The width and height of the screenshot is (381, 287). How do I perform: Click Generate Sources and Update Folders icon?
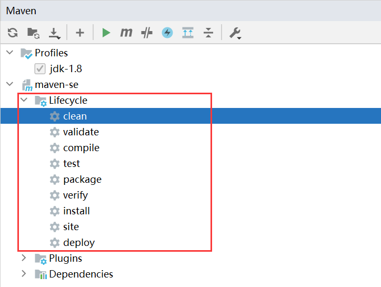click(33, 33)
